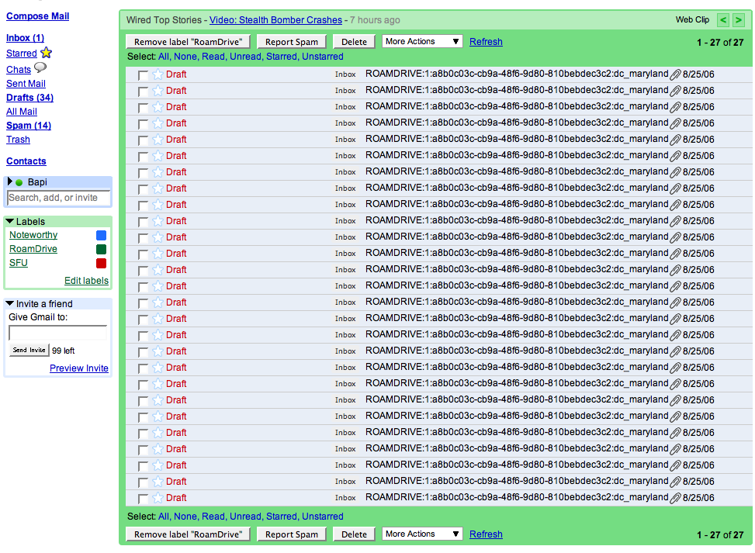The image size is (755, 553).
Task: Star the last draft message in the list
Action: [158, 498]
